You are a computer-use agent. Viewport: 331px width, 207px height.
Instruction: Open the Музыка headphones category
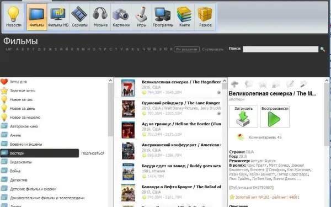(x=100, y=17)
